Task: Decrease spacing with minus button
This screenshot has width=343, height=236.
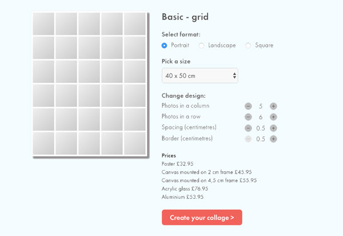Action: [x=248, y=128]
